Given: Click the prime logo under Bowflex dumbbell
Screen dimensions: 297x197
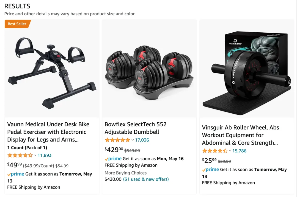Looking at the screenshot, I should (113, 159).
